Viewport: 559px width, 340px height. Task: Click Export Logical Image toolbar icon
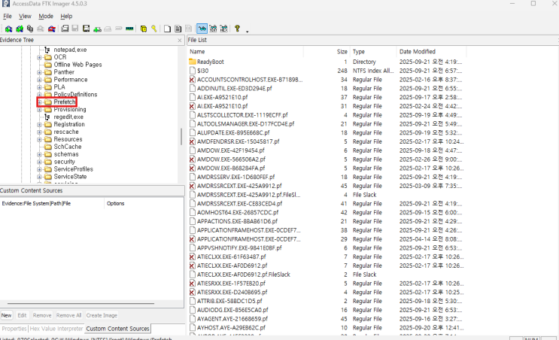[x=87, y=29]
